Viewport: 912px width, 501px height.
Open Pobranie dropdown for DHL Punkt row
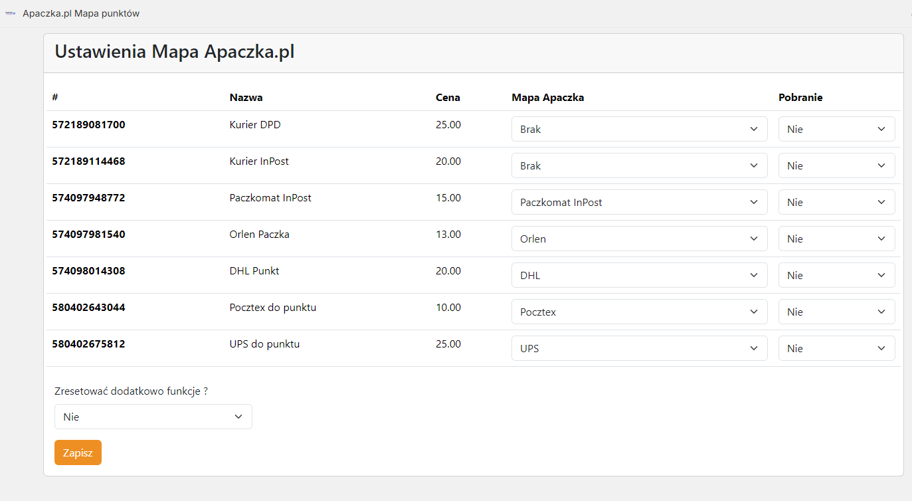836,275
